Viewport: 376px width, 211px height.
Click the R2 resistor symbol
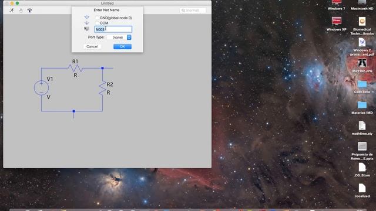[x=103, y=89]
